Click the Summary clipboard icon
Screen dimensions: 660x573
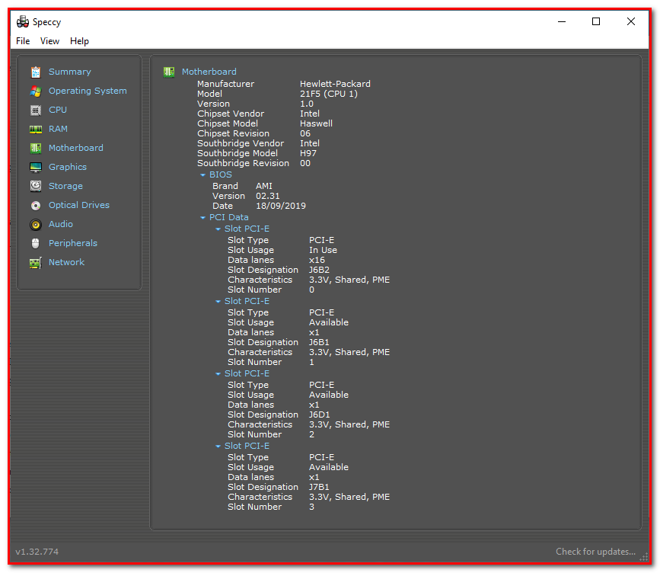[x=36, y=72]
